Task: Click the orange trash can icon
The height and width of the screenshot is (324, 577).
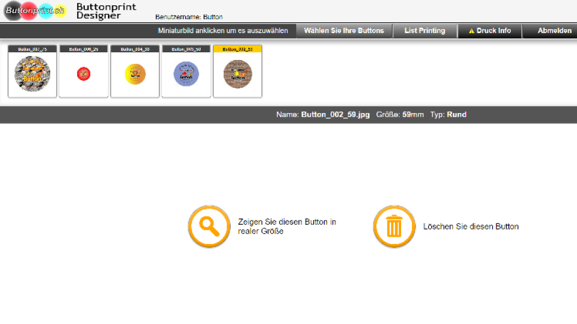Action: [394, 227]
